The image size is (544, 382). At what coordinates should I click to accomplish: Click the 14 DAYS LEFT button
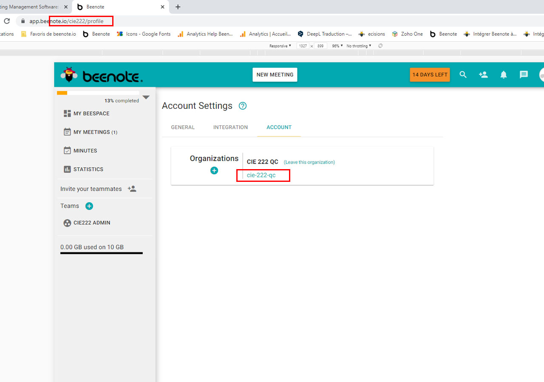coord(430,75)
